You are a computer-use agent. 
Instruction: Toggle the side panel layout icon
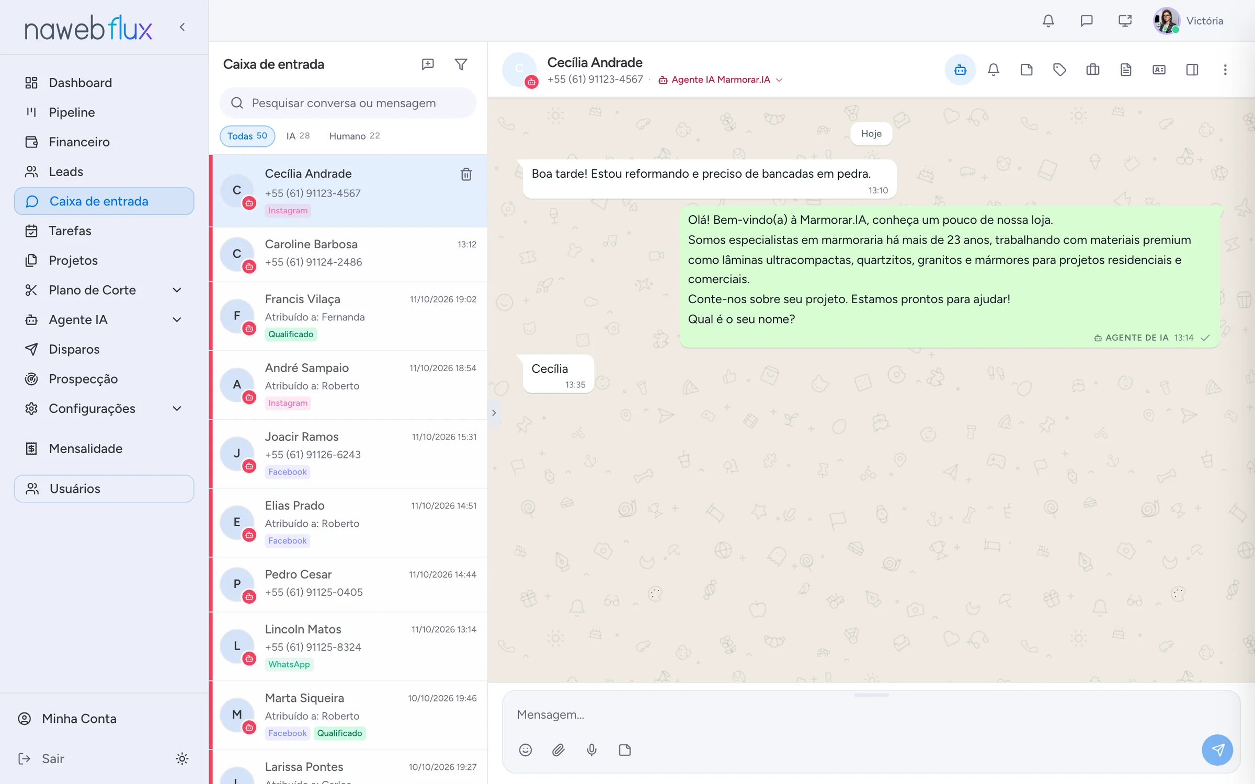(1192, 70)
